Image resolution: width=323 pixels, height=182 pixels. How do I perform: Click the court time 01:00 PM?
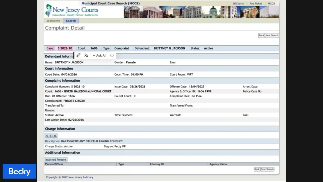[137, 75]
